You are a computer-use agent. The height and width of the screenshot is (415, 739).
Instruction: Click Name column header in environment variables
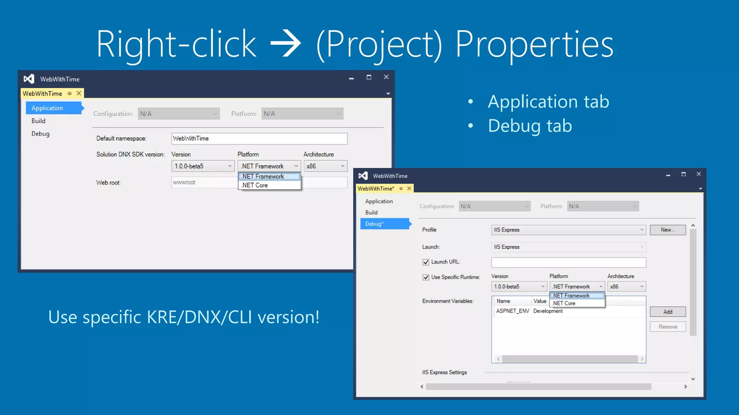(512, 301)
